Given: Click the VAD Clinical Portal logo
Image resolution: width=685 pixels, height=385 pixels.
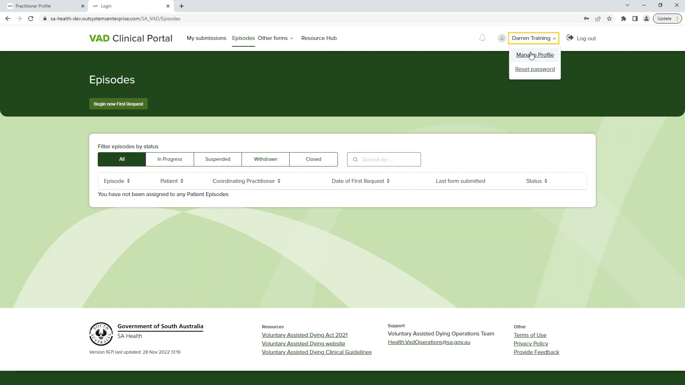Looking at the screenshot, I should pos(131,38).
